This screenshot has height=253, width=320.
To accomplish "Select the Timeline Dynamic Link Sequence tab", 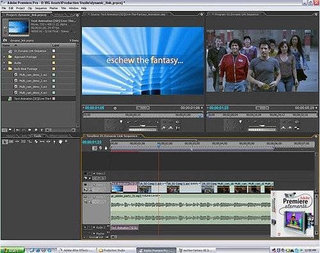I will (x=112, y=136).
